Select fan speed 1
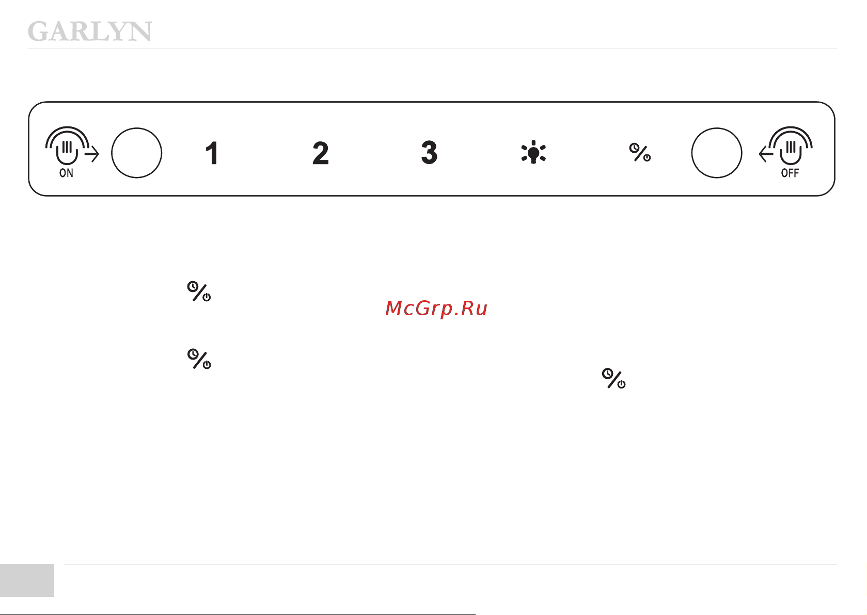The height and width of the screenshot is (615, 867). (212, 154)
